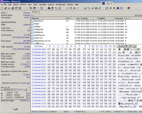
Task: Open the Access dropdown above the text column
Action: point(123,46)
